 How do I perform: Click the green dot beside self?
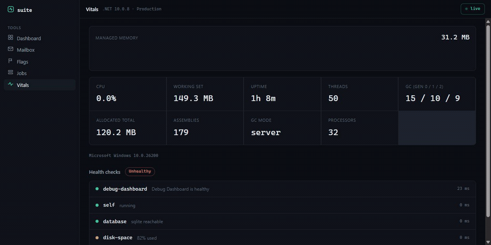(97, 205)
